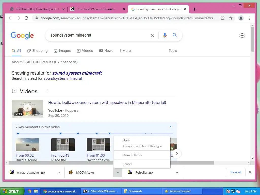This screenshot has height=195, width=260.
Task: Open a new browser tab
Action: coord(194,9)
